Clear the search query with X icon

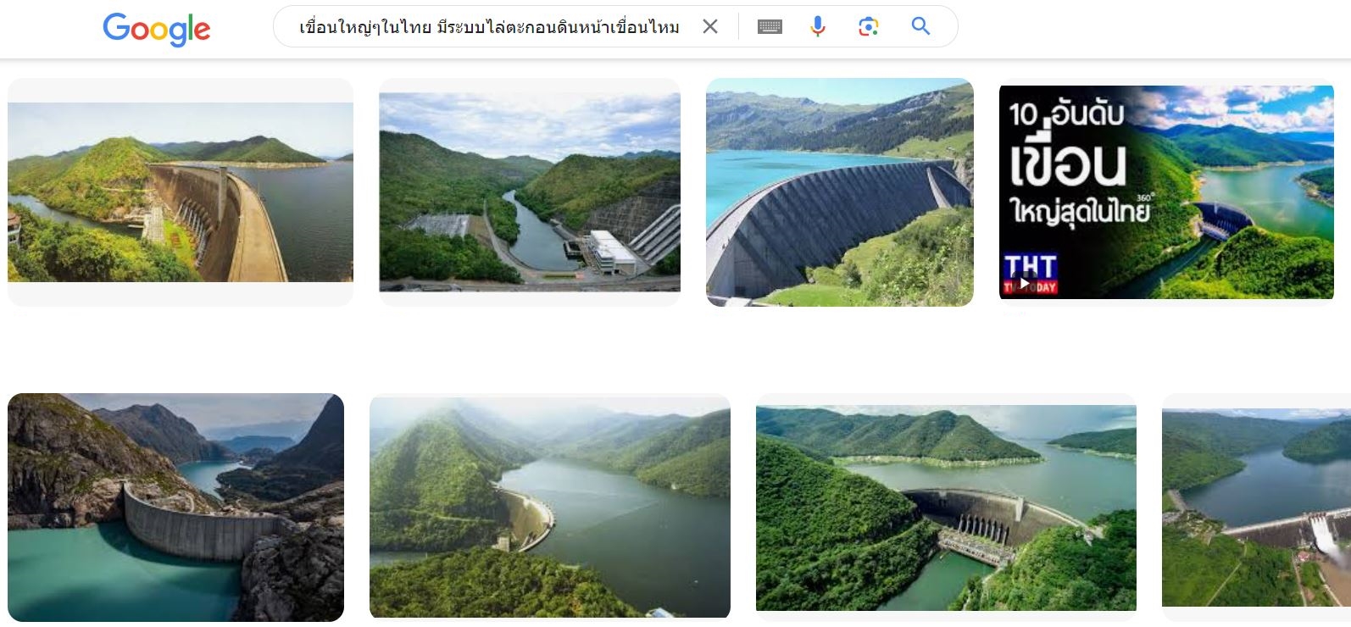tap(710, 26)
